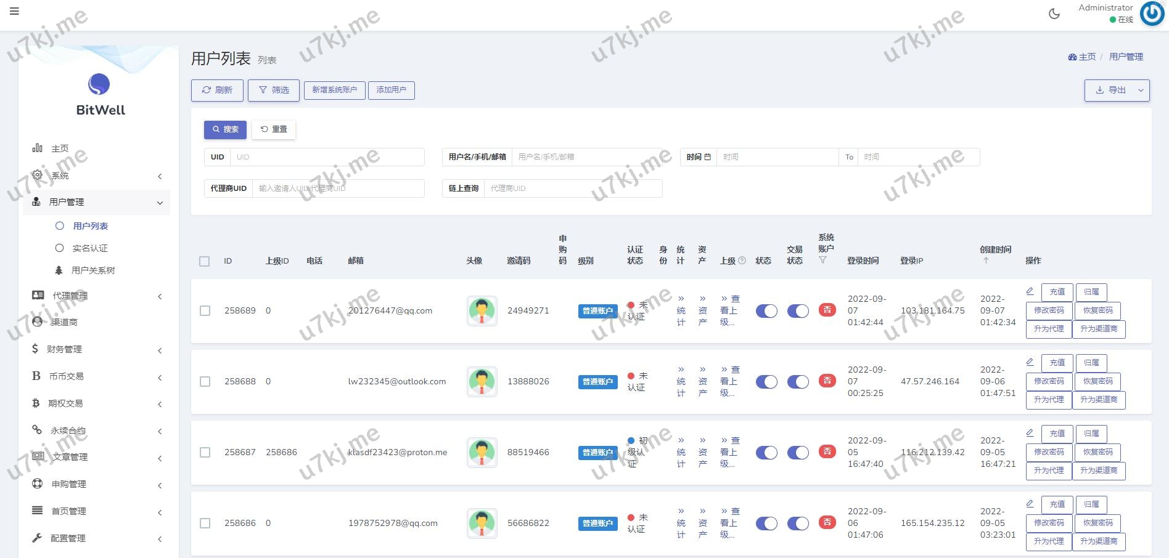The image size is (1169, 558).
Task: Select all rows with header checkbox
Action: [x=205, y=261]
